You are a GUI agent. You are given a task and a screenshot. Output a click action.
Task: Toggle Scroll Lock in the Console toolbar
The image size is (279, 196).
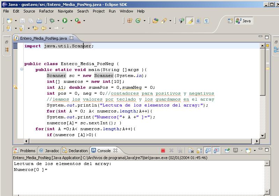[199, 151]
